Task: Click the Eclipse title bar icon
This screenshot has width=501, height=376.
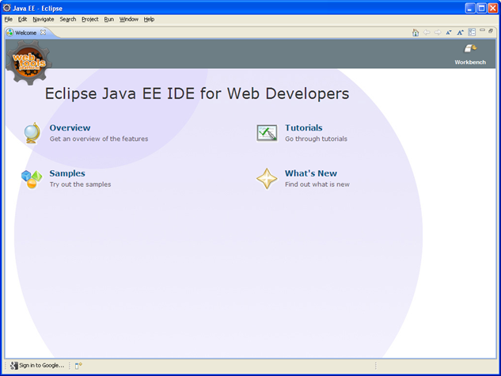Action: [x=6, y=8]
